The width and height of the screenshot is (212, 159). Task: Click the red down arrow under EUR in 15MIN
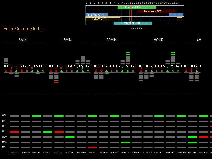(56, 71)
